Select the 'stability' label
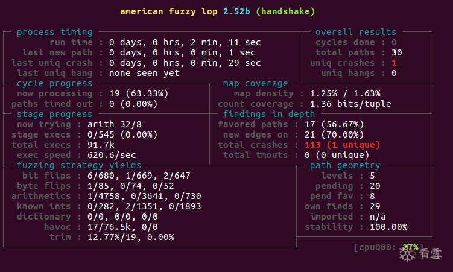The image size is (453, 272). click(329, 227)
